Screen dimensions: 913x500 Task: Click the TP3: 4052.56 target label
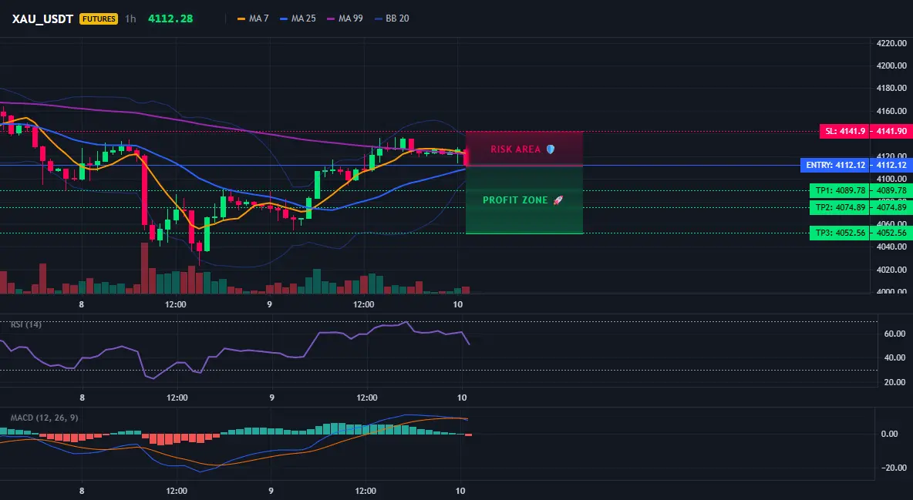(840, 233)
